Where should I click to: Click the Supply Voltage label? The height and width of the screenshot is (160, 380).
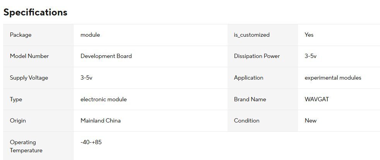point(29,78)
